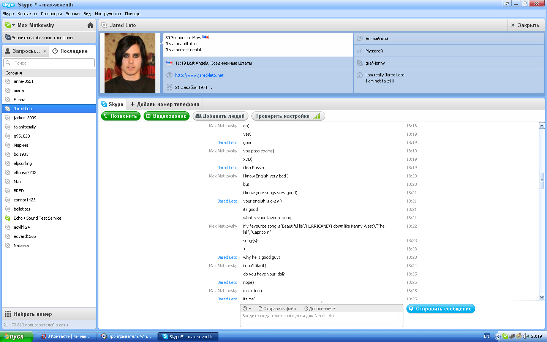Screen dimensions: 547x342
Task: Click Закрыть to close conversation
Action: click(x=525, y=25)
